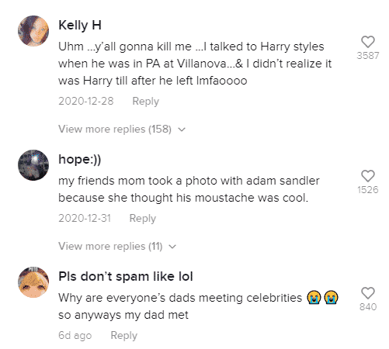Open the hope:)) username
Screen dimensions: 389x349
[80, 159]
